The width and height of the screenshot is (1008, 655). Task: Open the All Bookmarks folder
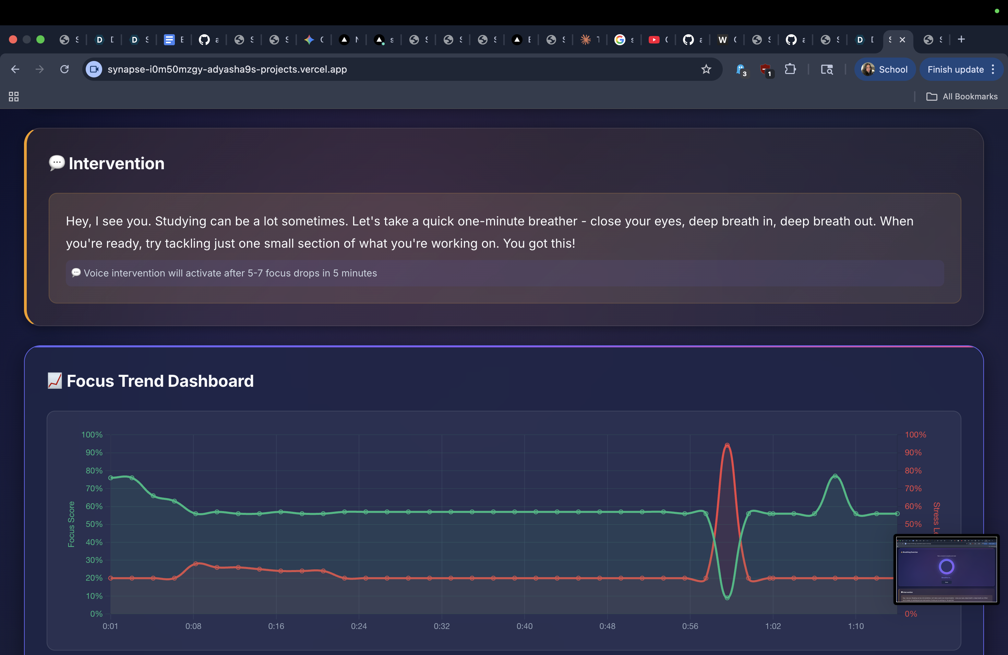962,97
